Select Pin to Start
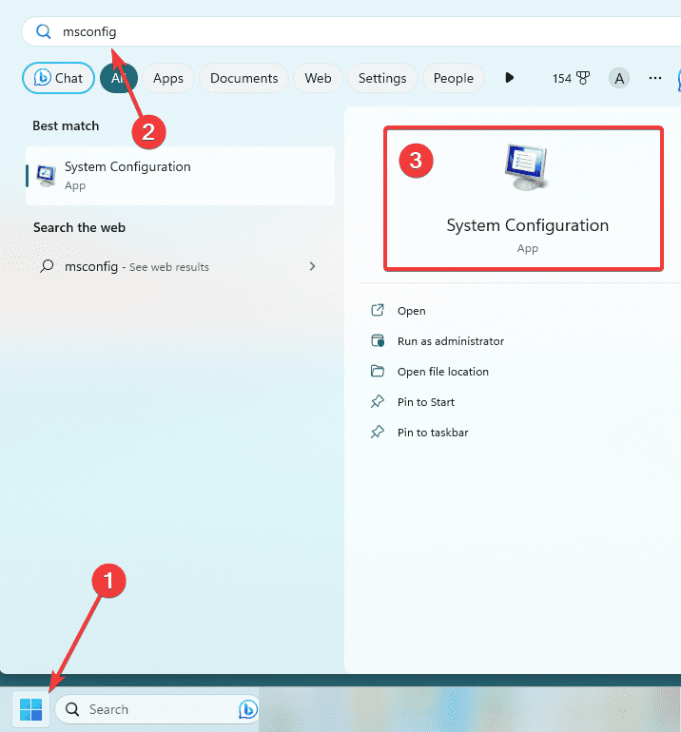Image resolution: width=681 pixels, height=732 pixels. [x=425, y=402]
